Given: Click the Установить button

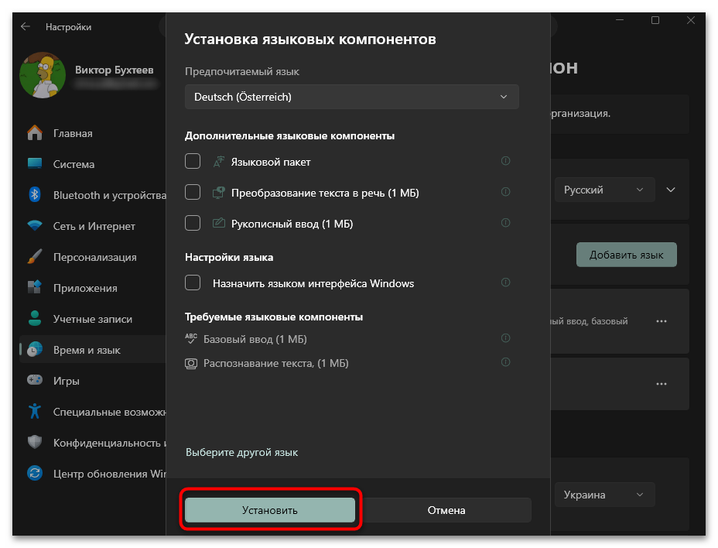Looking at the screenshot, I should (x=270, y=510).
